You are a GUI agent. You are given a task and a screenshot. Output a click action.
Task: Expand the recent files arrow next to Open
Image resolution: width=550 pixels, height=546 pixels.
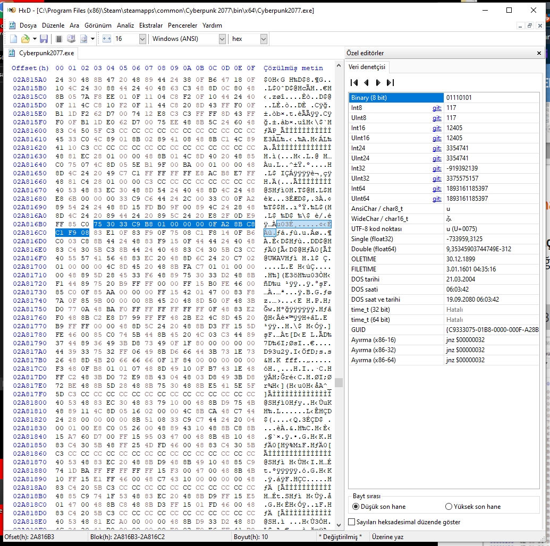35,39
